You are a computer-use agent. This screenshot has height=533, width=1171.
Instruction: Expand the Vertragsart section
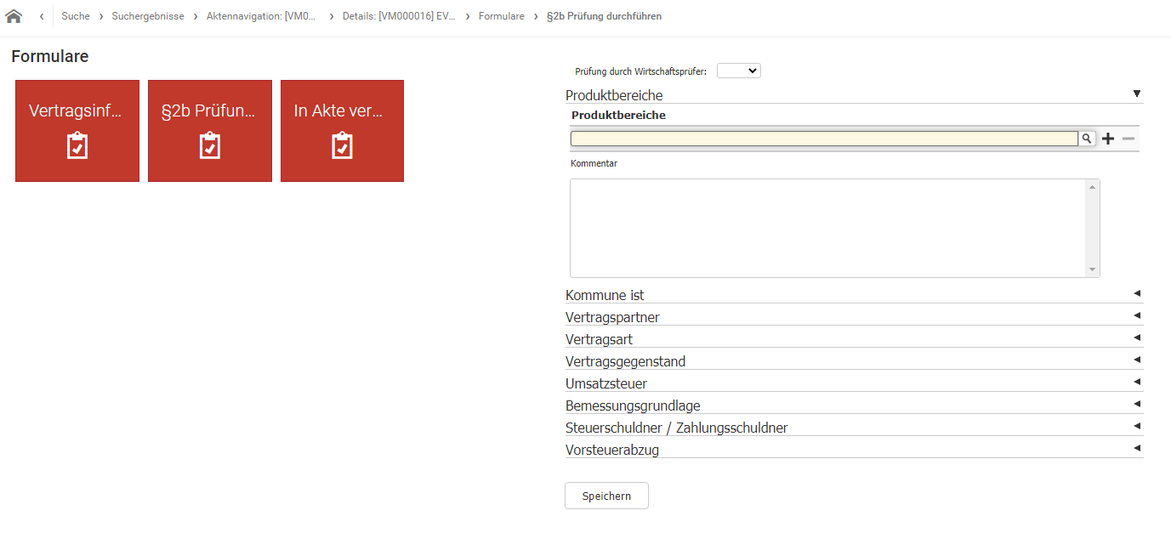coord(1136,338)
